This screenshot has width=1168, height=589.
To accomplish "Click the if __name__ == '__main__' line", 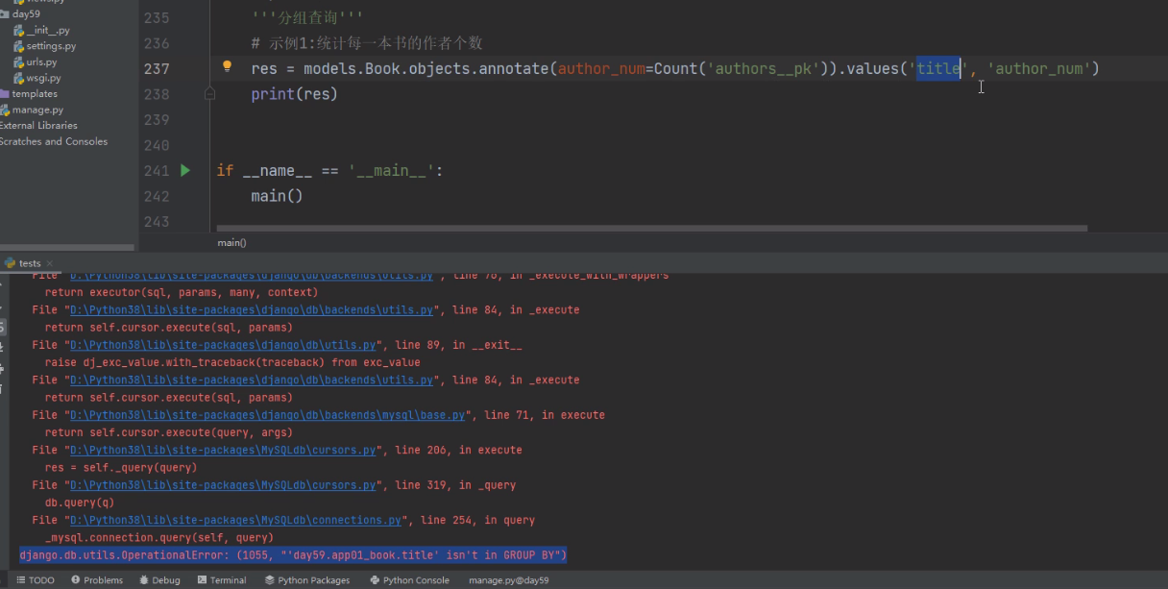I will coord(329,170).
